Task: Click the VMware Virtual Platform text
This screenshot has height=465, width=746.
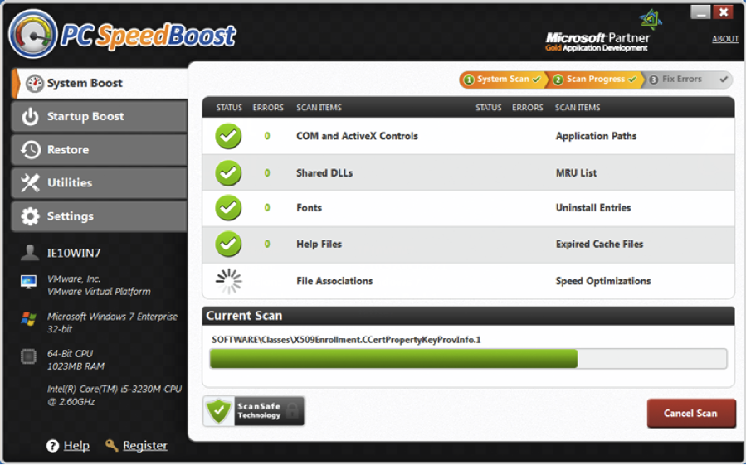Action: (99, 292)
